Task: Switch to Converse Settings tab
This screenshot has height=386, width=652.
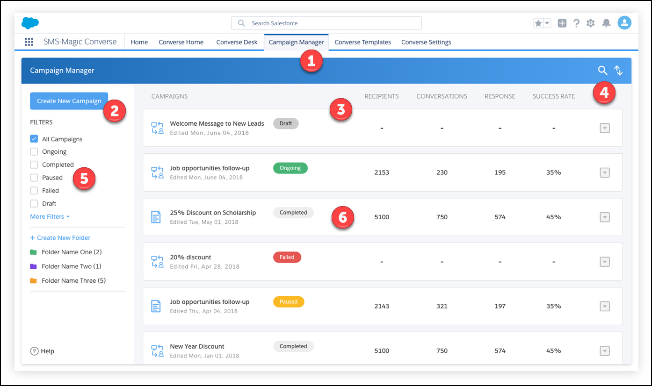Action: 426,42
